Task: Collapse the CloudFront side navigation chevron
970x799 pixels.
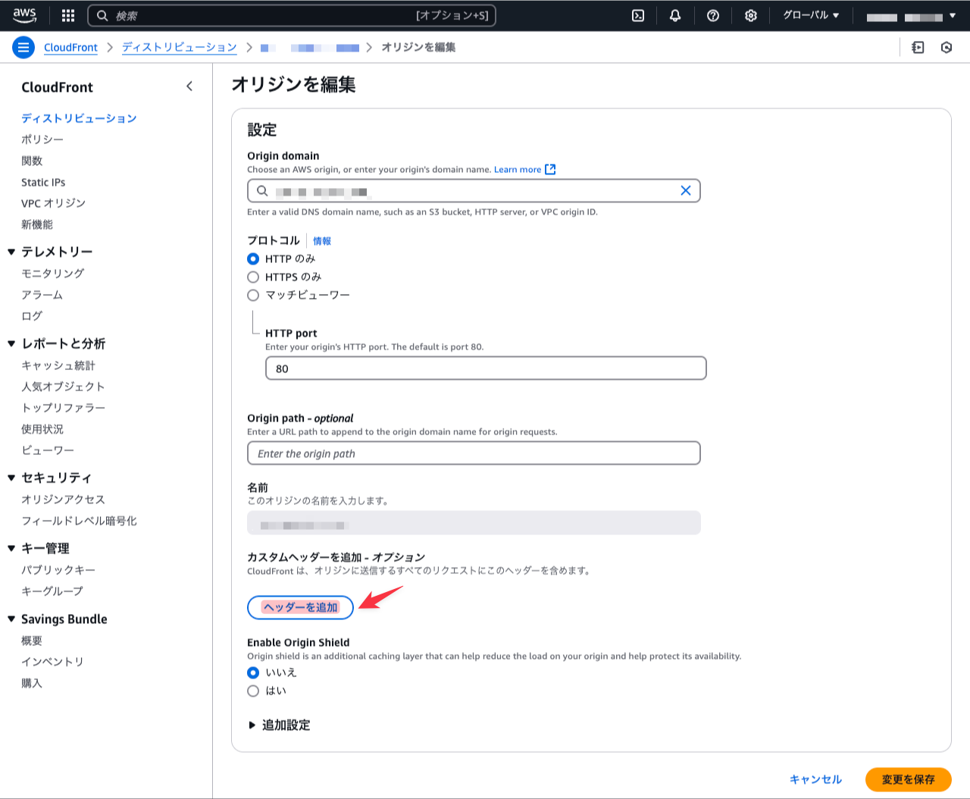Action: coord(189,86)
